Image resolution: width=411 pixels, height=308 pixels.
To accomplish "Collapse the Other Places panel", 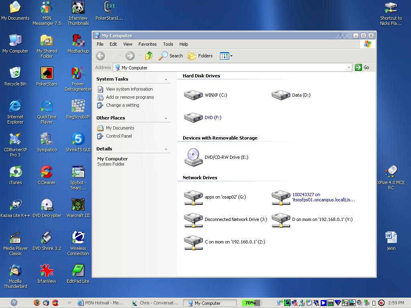I will 166,118.
